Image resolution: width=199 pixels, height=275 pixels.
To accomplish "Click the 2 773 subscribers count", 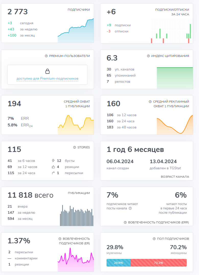I will pyautogui.click(x=18, y=12).
